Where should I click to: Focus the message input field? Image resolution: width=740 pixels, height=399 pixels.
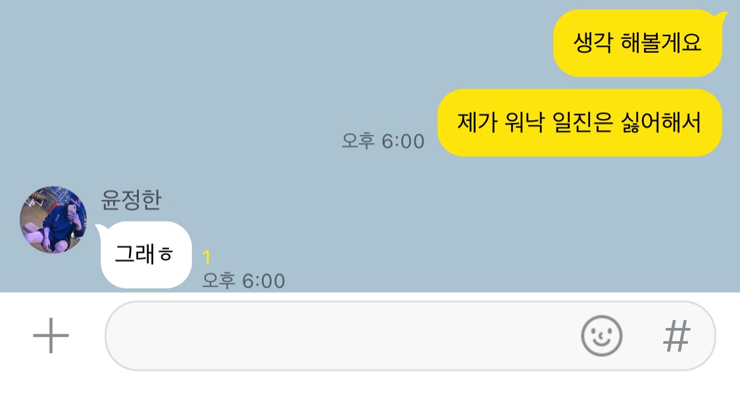pos(340,335)
